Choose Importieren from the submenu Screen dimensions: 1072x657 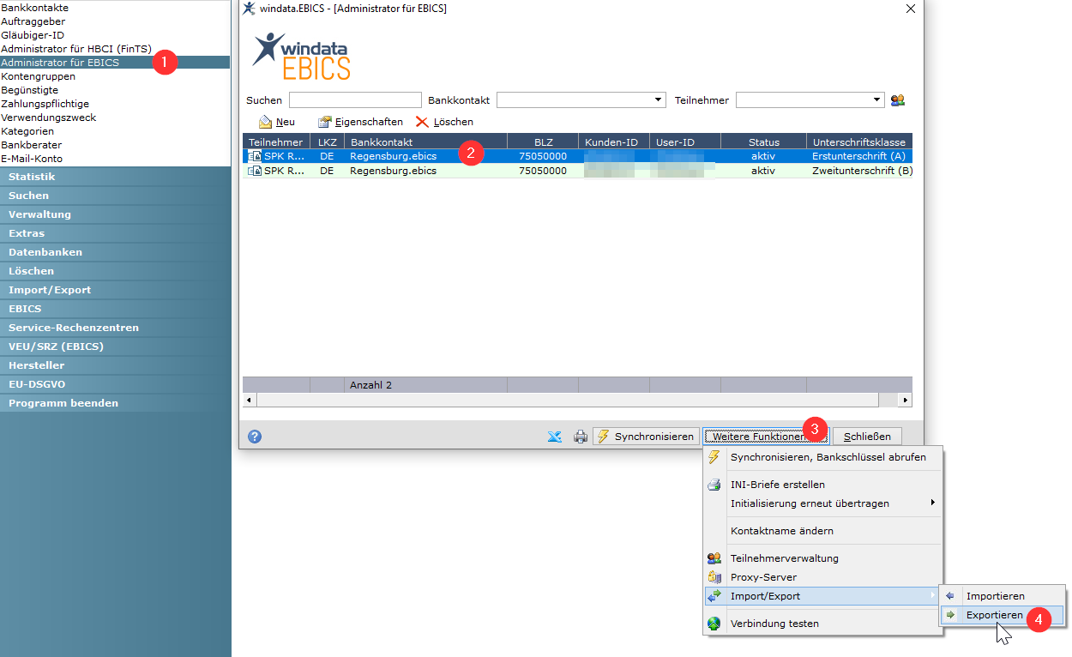point(1003,596)
